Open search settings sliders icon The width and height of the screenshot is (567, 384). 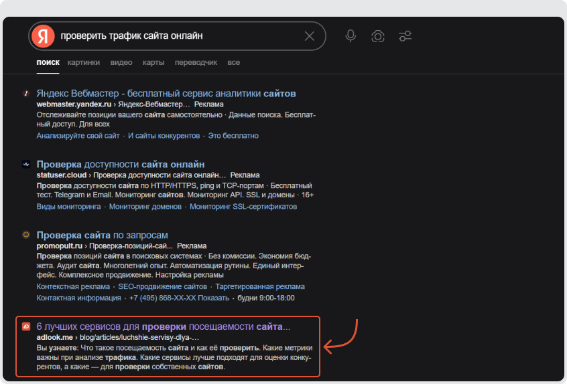tap(405, 36)
